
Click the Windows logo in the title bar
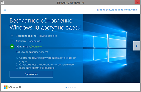[2, 3]
